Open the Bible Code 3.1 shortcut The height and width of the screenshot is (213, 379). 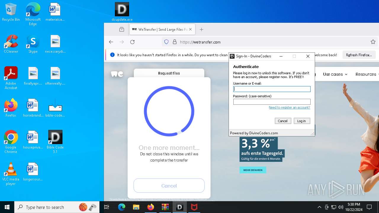click(55, 142)
